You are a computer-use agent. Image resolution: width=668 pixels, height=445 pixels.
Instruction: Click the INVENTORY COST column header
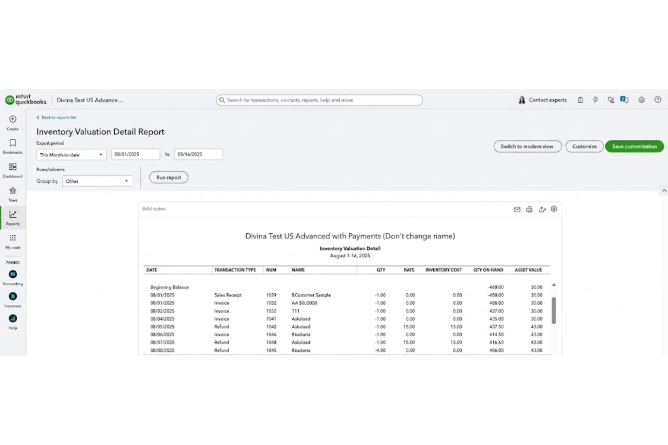[444, 270]
